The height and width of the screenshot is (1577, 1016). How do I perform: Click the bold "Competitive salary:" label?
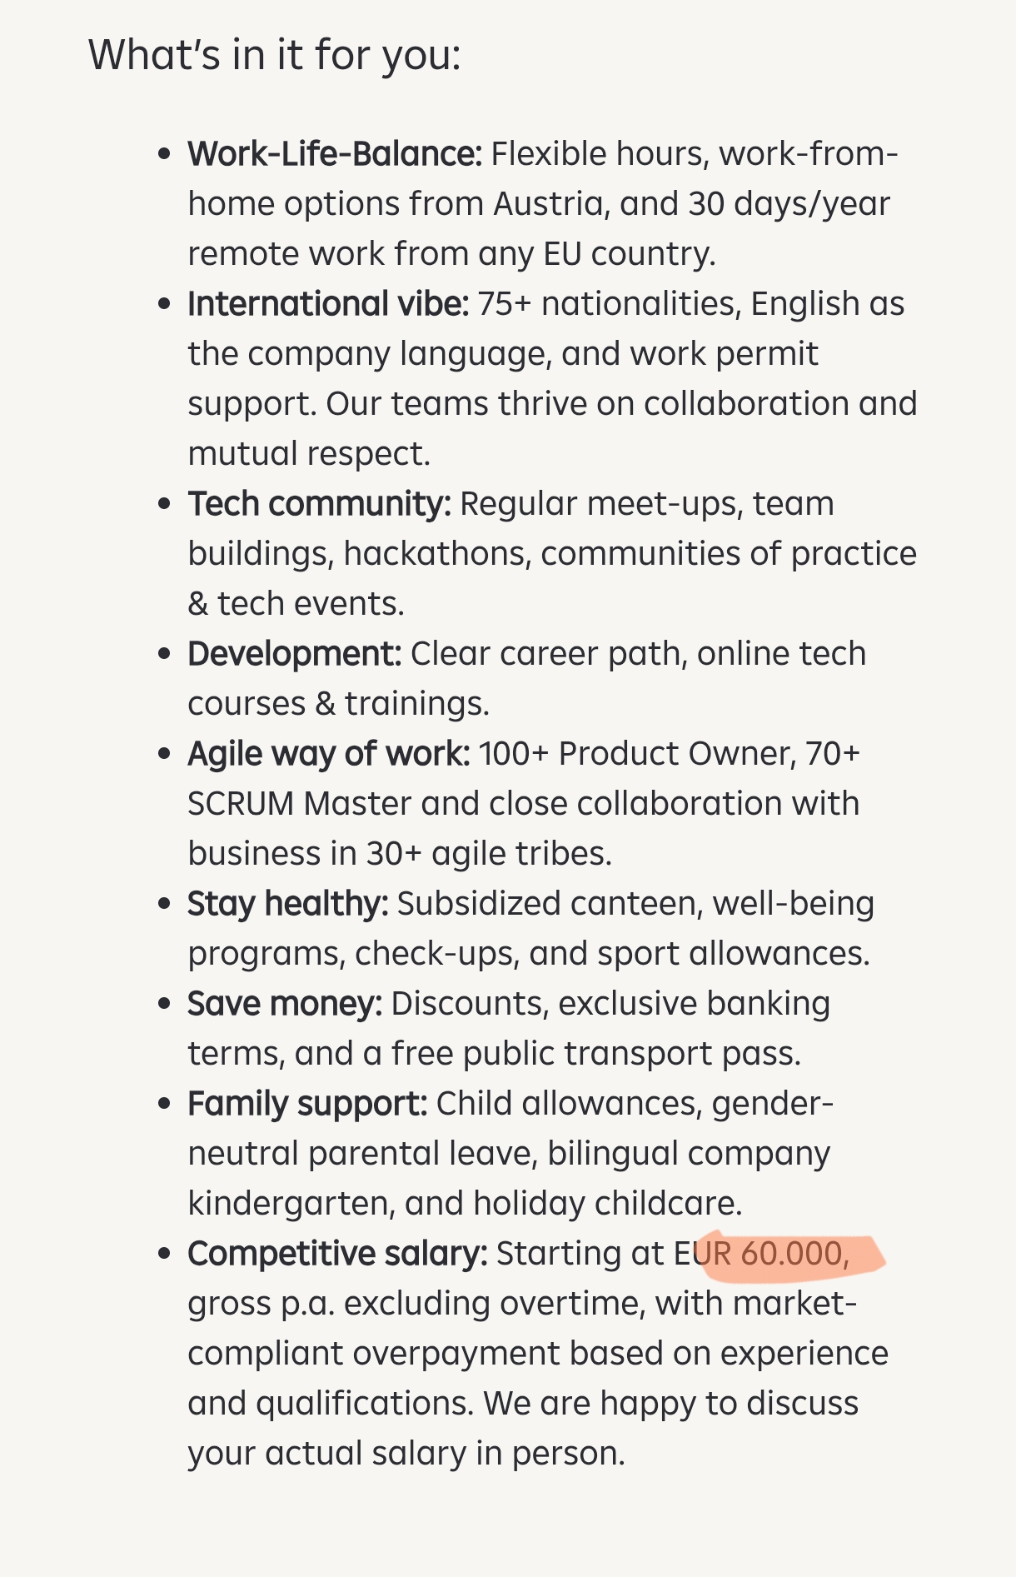click(337, 1254)
